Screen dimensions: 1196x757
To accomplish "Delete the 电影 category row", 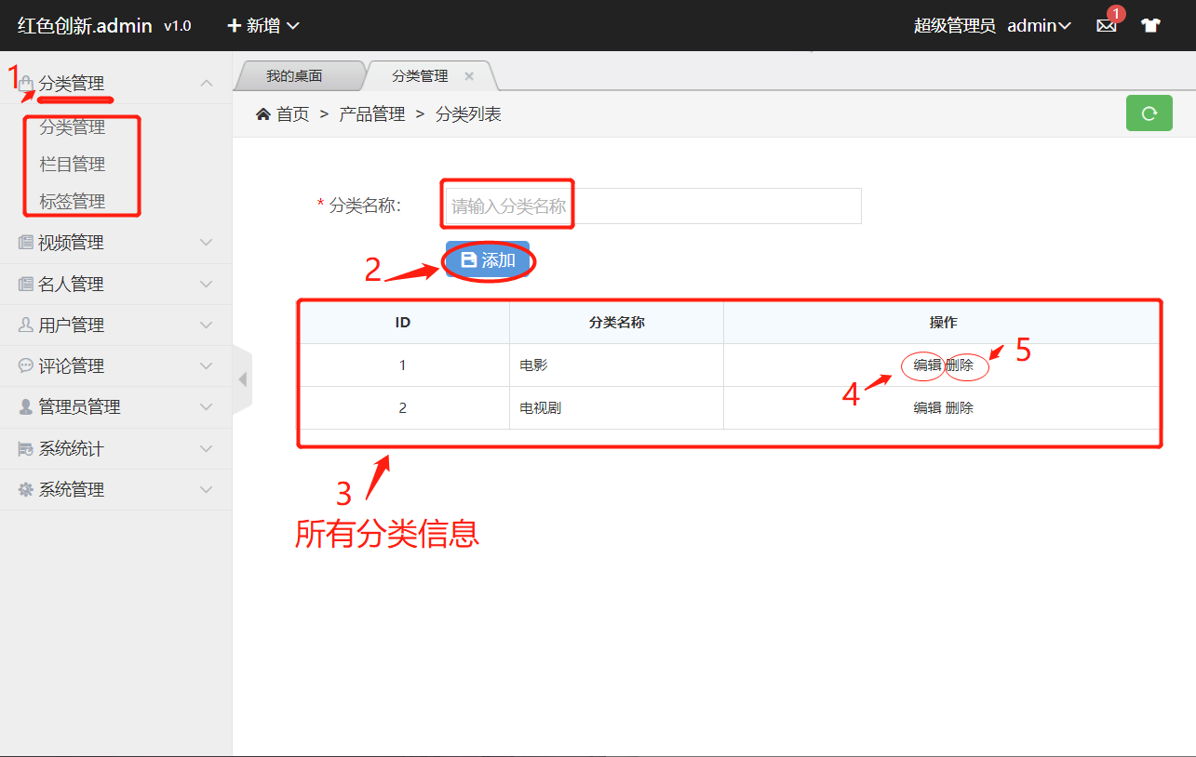I will point(960,365).
